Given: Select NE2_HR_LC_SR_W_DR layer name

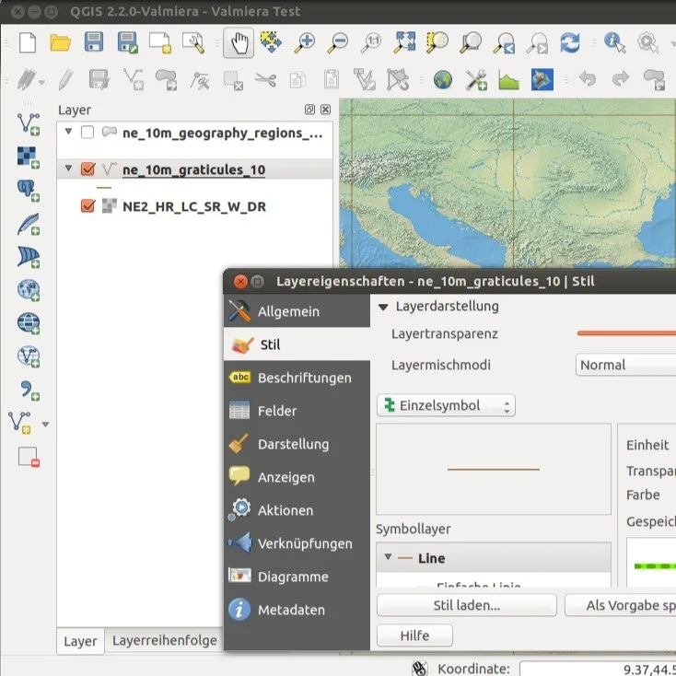Looking at the screenshot, I should pyautogui.click(x=194, y=206).
